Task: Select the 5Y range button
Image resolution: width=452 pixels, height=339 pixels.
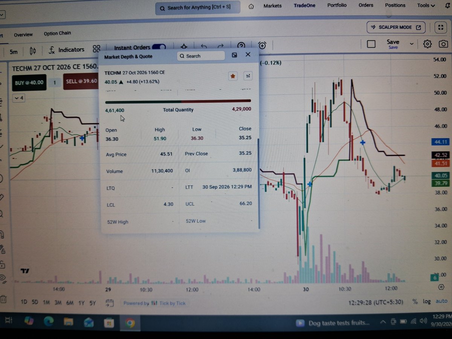Action: coord(92,302)
